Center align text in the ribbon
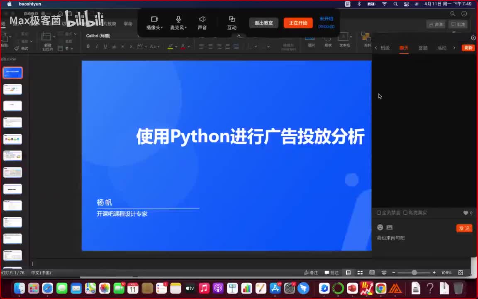Viewport: 478px width, 299px height. (x=210, y=47)
